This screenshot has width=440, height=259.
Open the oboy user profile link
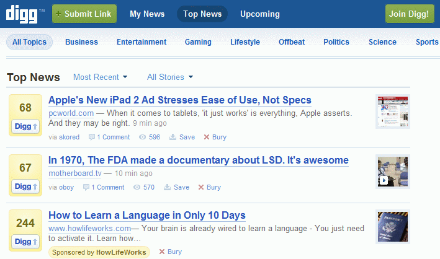tap(66, 187)
